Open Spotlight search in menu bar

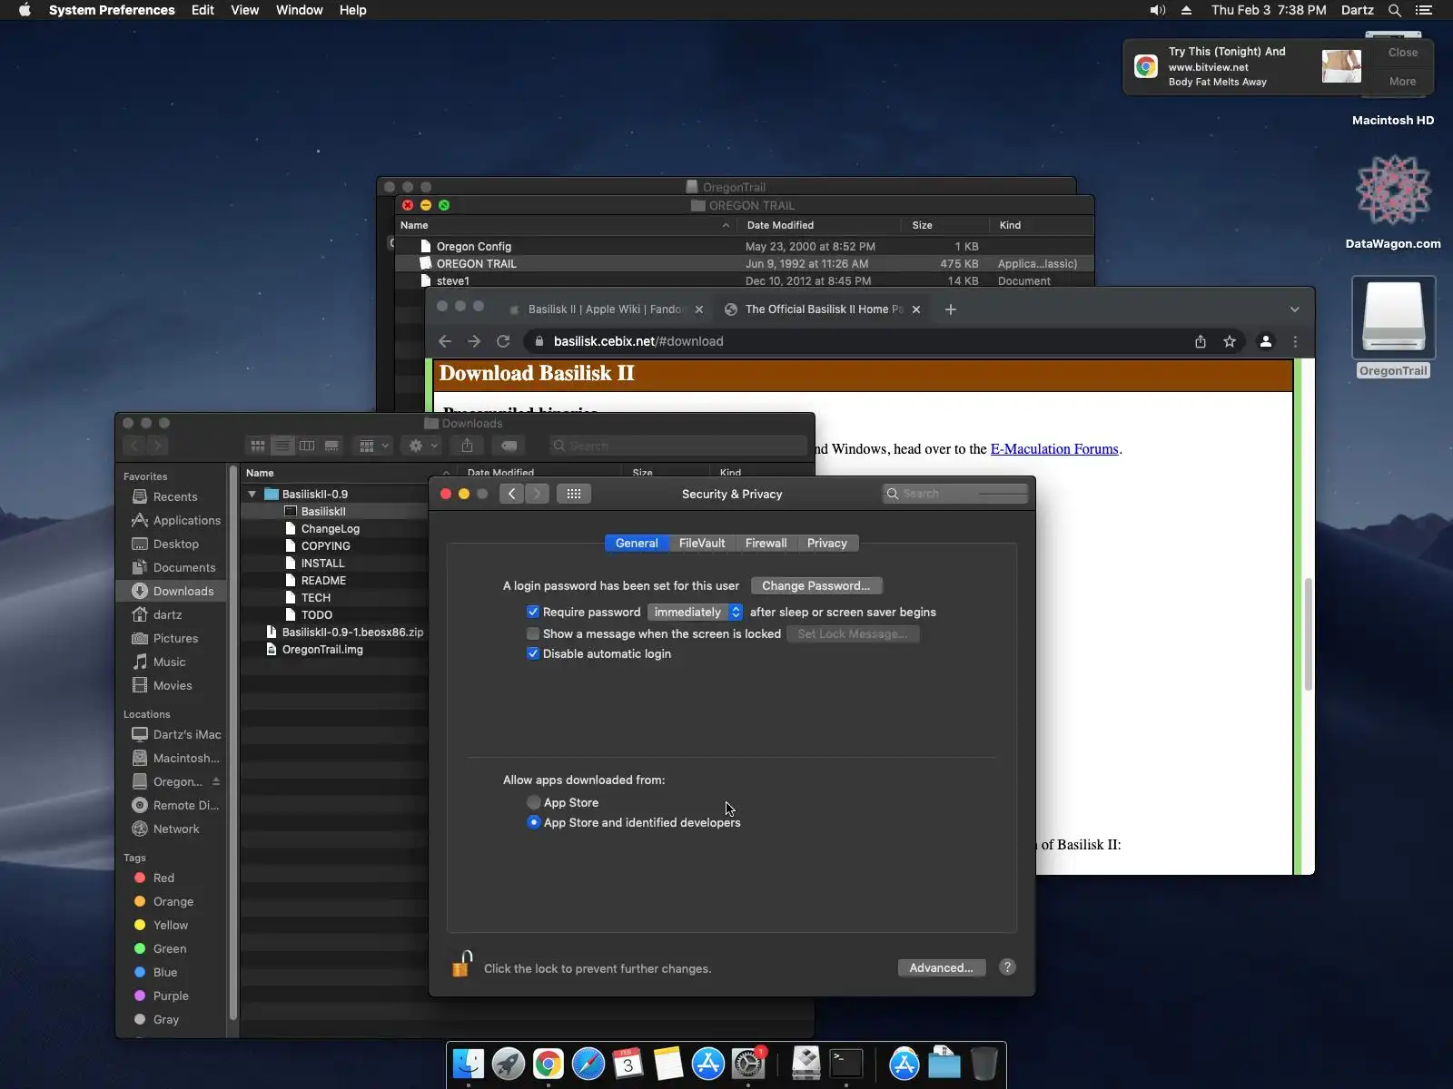coord(1395,10)
